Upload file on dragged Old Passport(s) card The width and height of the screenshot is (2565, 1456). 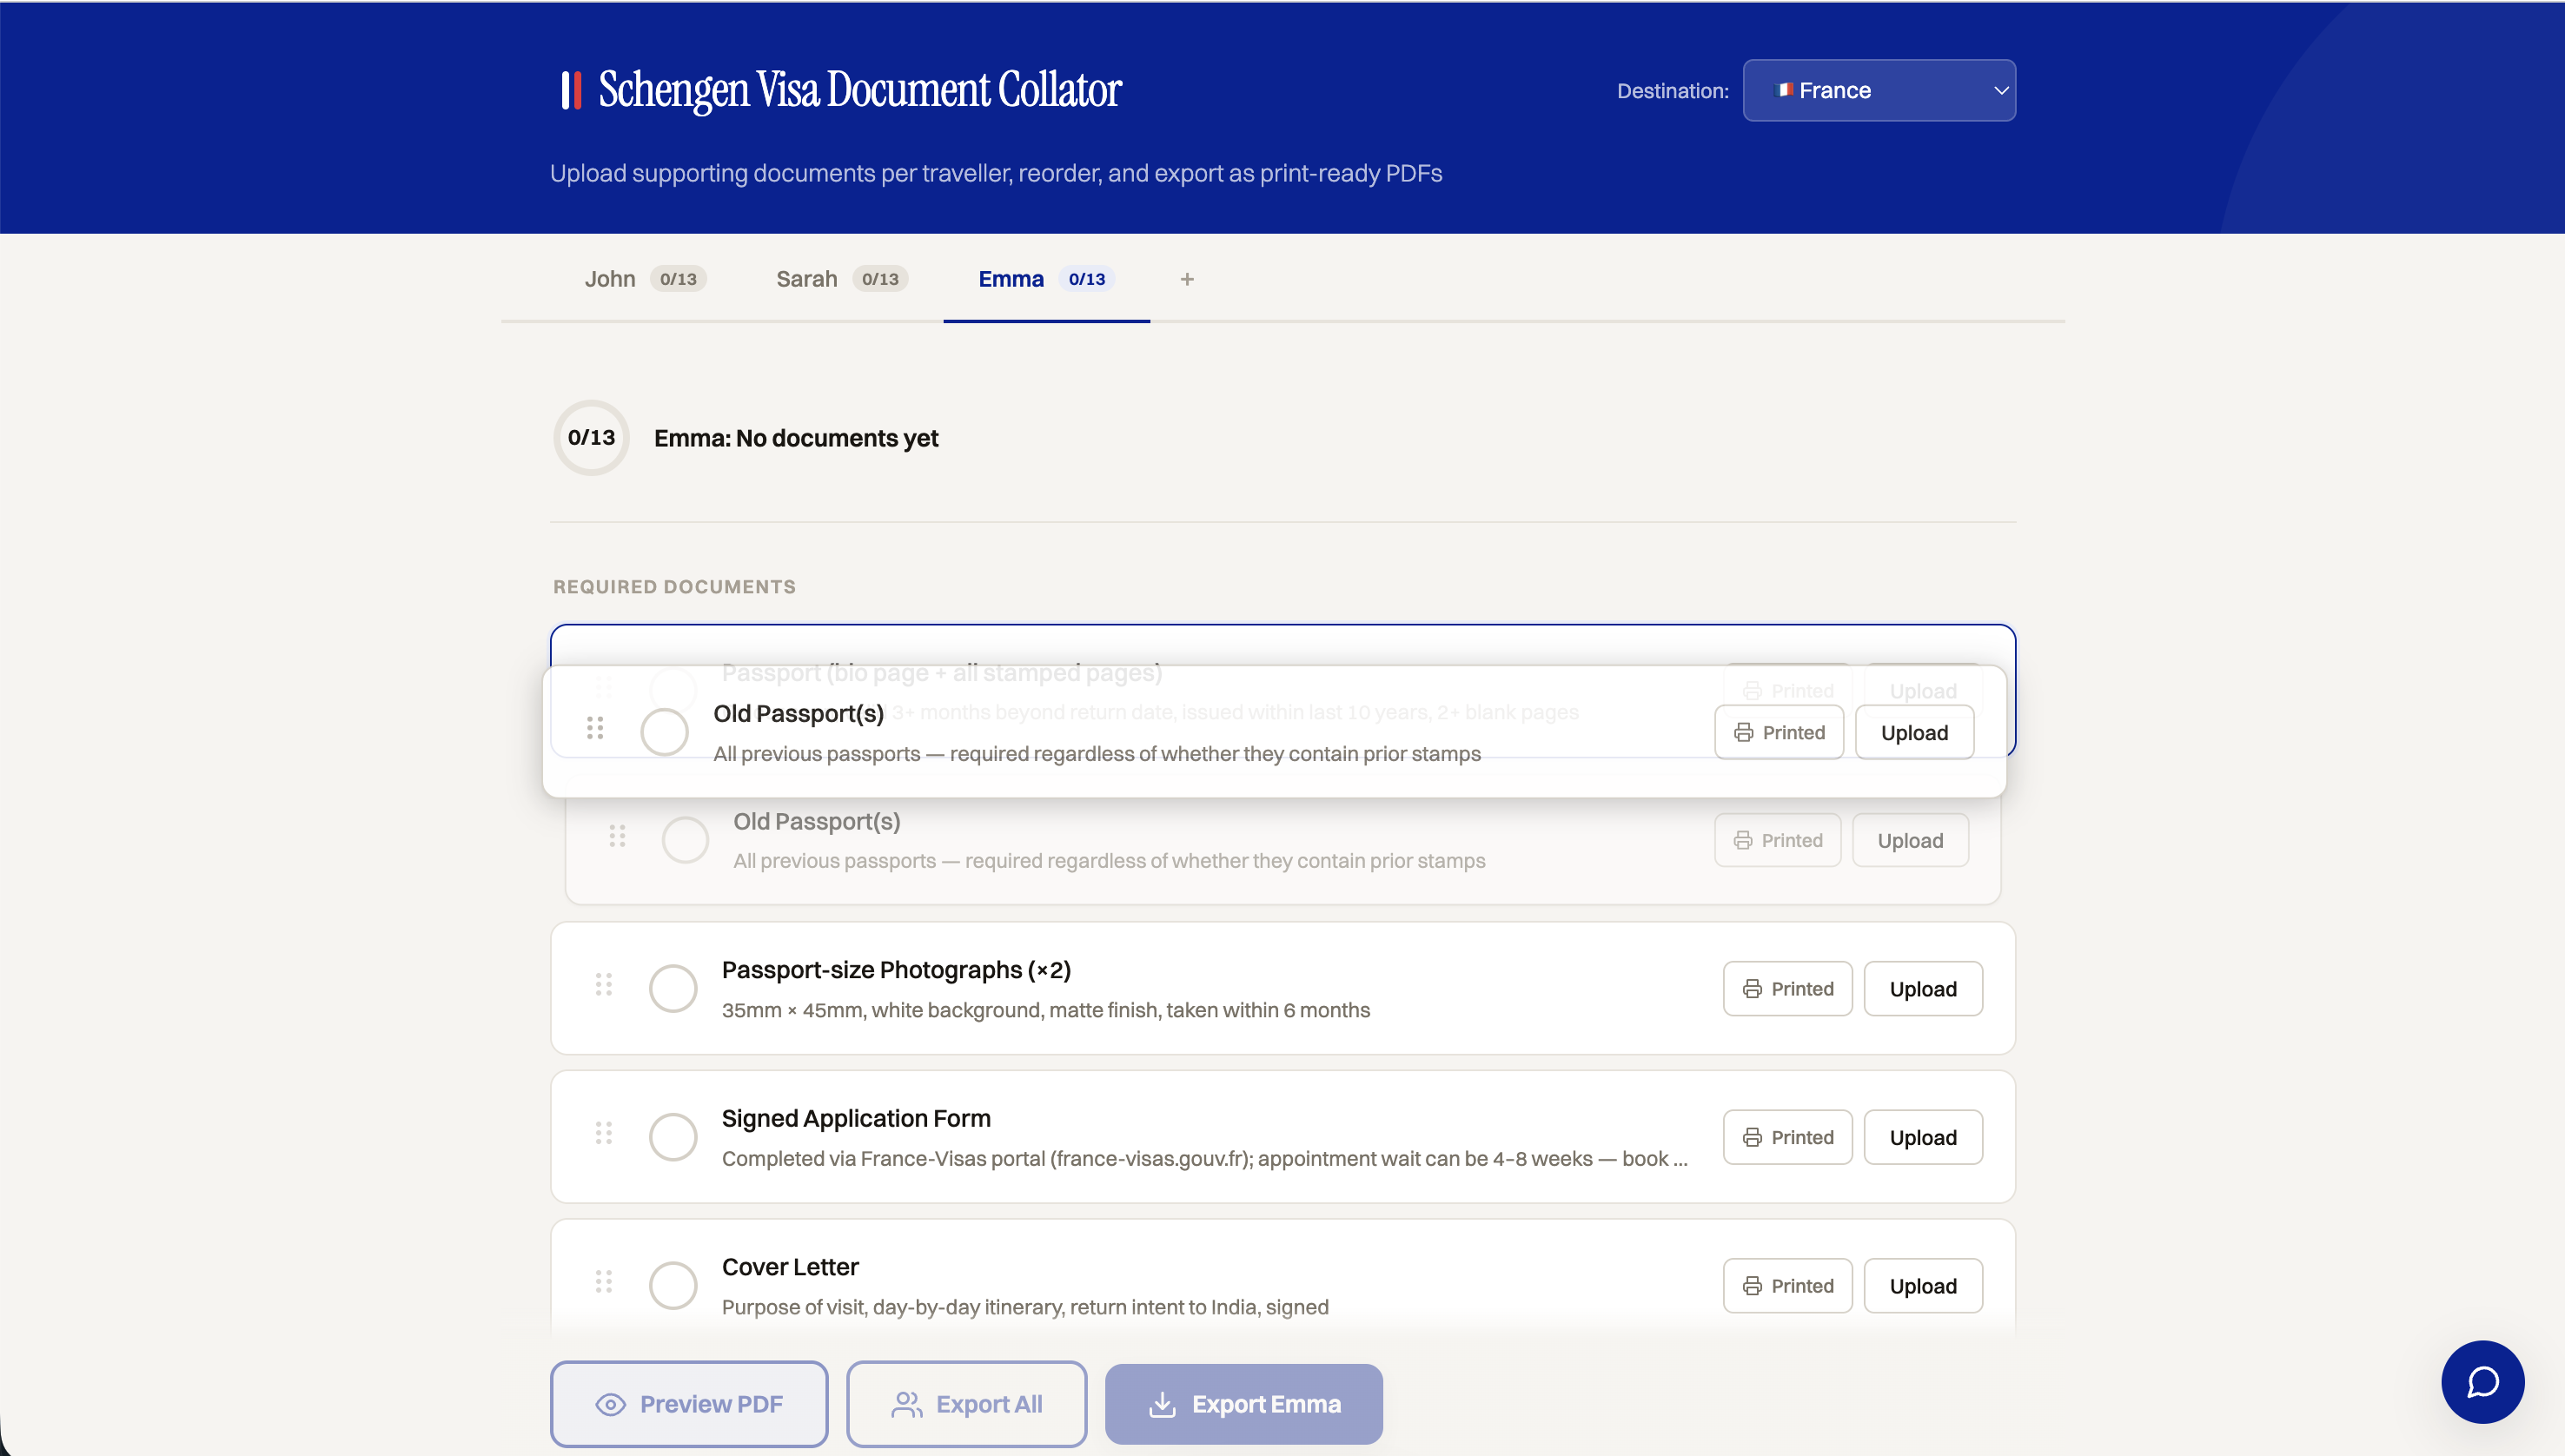click(x=1914, y=733)
